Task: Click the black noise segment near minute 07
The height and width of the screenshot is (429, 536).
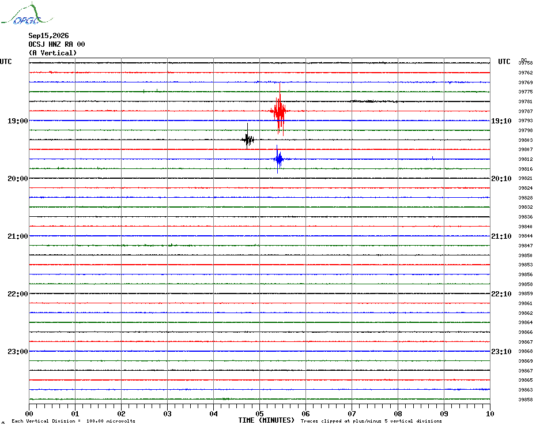Action: point(374,101)
